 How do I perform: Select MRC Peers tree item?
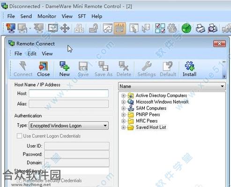(x=147, y=121)
